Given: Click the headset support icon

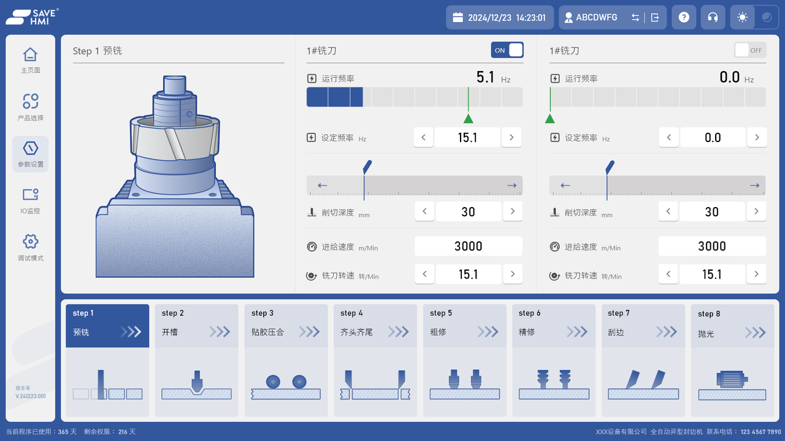Looking at the screenshot, I should [713, 17].
